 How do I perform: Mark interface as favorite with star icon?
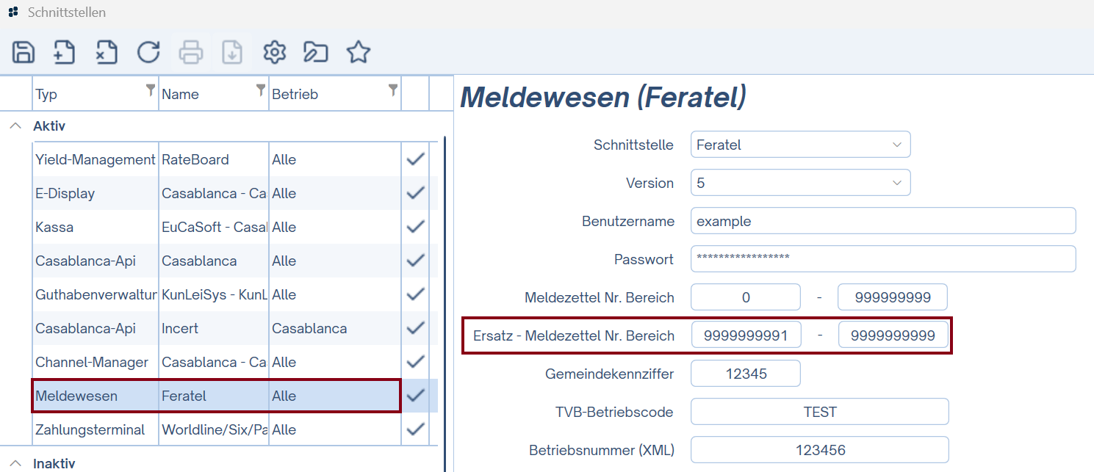358,52
